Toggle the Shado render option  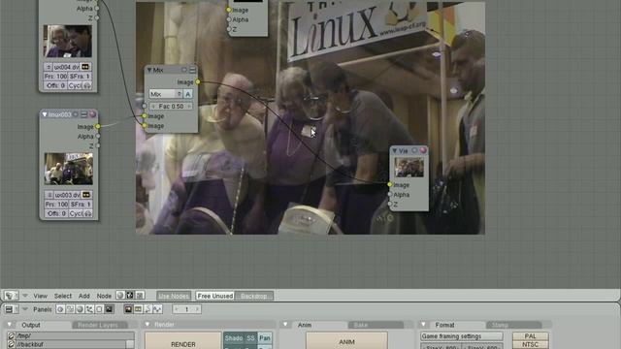234,338
